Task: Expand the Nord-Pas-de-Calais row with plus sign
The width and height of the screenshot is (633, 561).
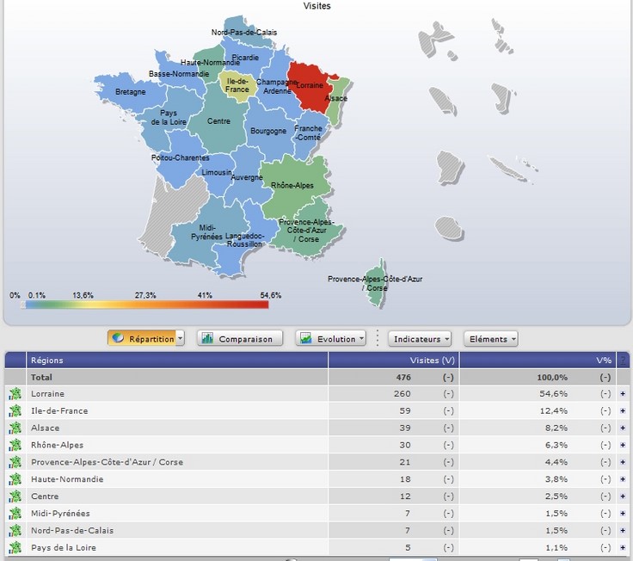Action: click(x=623, y=531)
